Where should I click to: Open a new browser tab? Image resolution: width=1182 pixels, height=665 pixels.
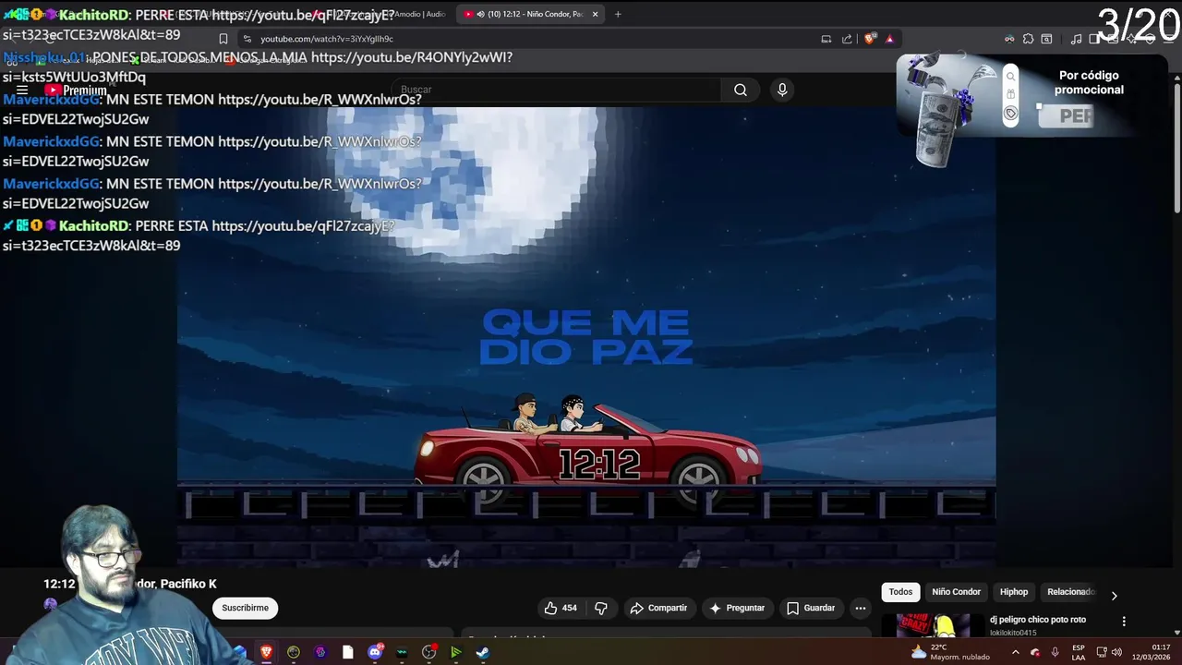[618, 14]
